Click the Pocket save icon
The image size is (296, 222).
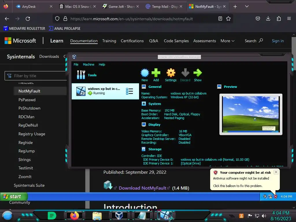click(258, 18)
